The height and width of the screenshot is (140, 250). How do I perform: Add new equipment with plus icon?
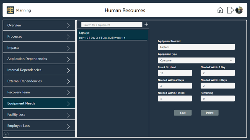click(146, 25)
